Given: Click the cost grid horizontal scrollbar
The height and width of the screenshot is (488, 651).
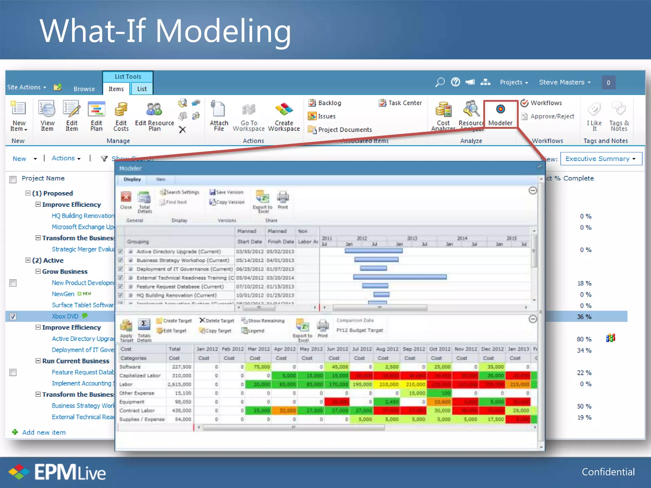Looking at the screenshot, I should pyautogui.click(x=294, y=428).
